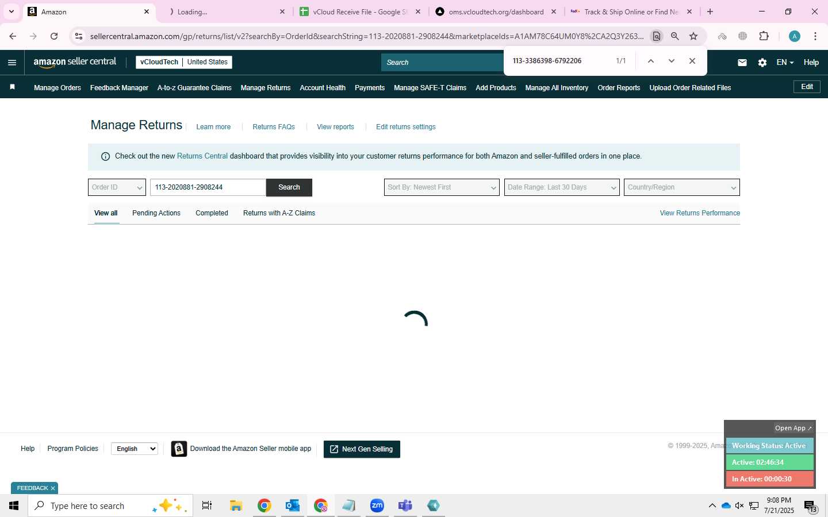Go to previous find-in-page match

650,61
